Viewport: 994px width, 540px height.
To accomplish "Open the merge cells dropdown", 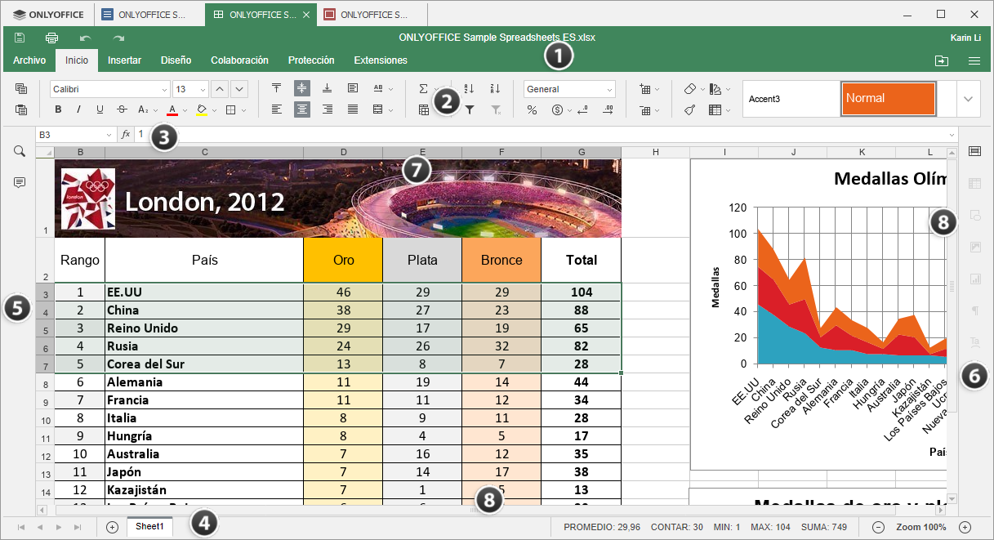I will [391, 109].
